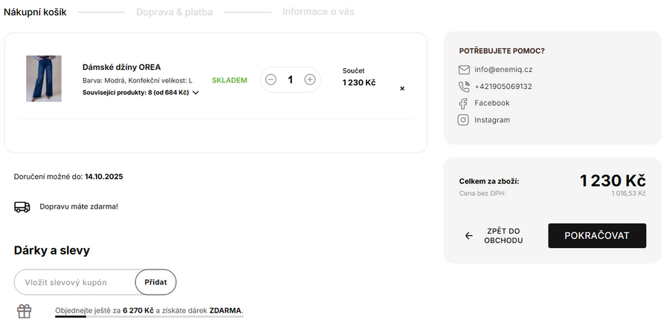Click the free gift progress bar

(x=149, y=317)
